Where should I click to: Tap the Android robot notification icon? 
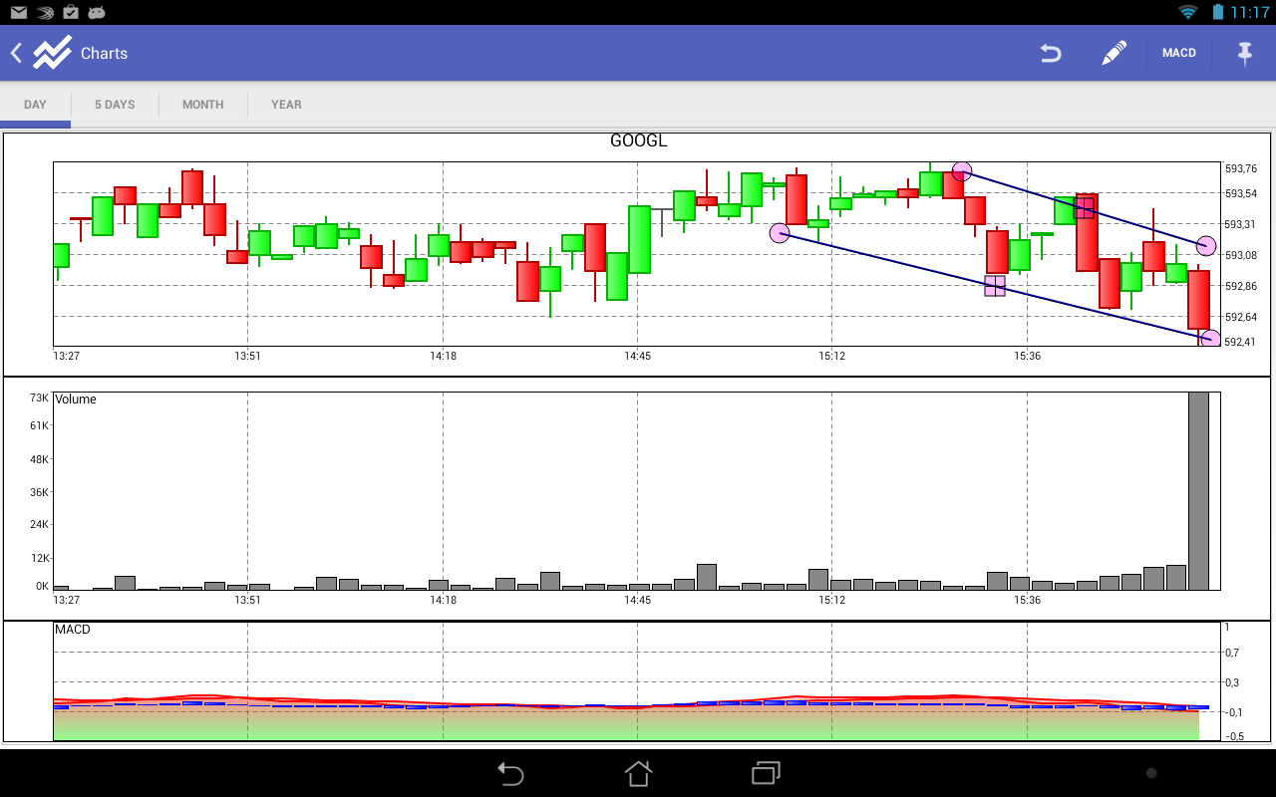click(x=97, y=12)
